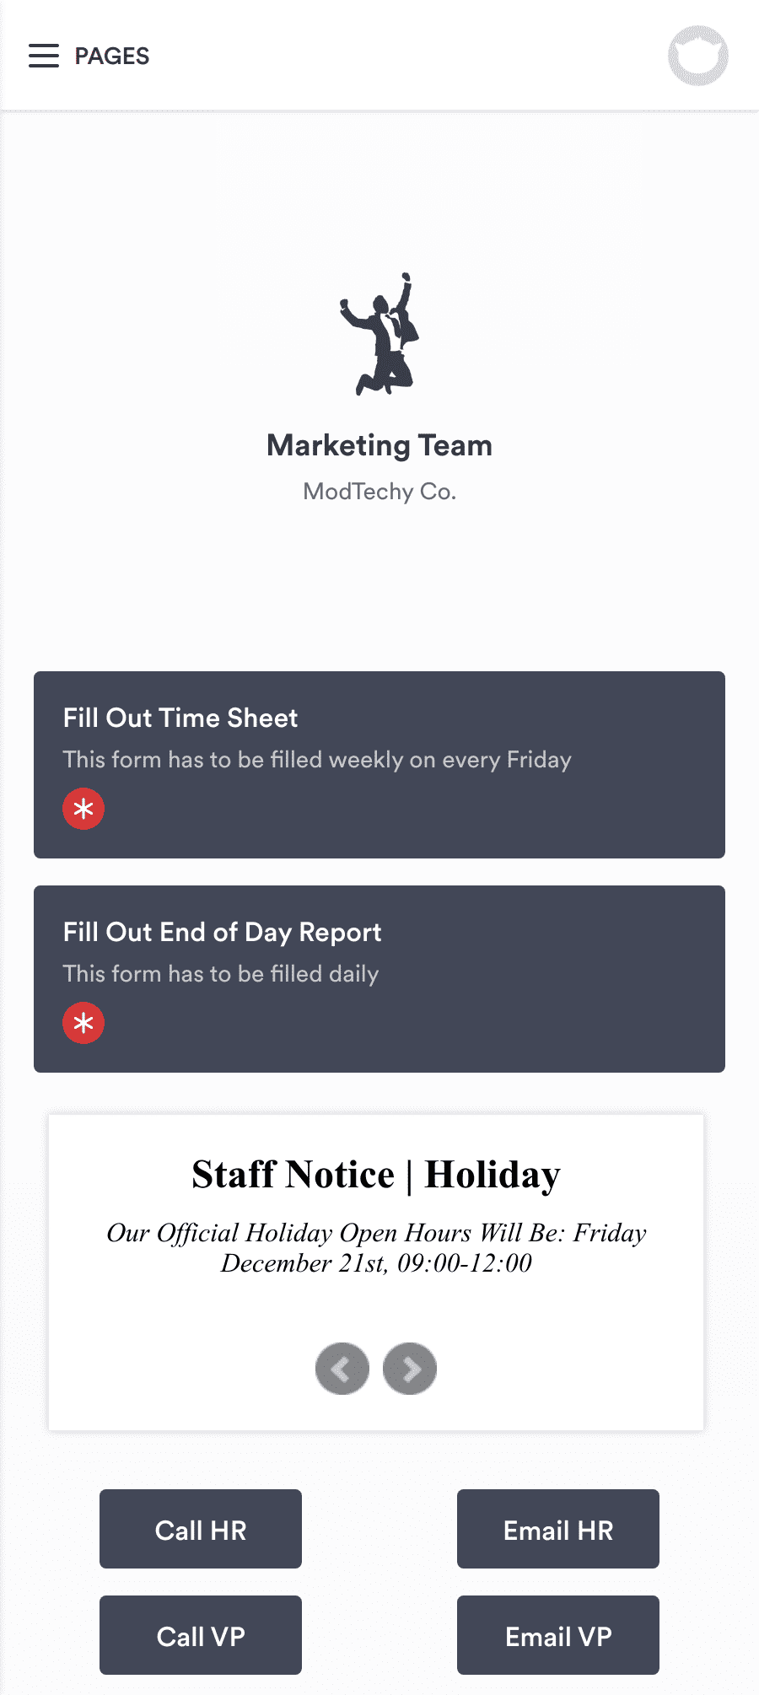The width and height of the screenshot is (759, 1695).
Task: Advance the notice slider to the next slide
Action: 410,1368
